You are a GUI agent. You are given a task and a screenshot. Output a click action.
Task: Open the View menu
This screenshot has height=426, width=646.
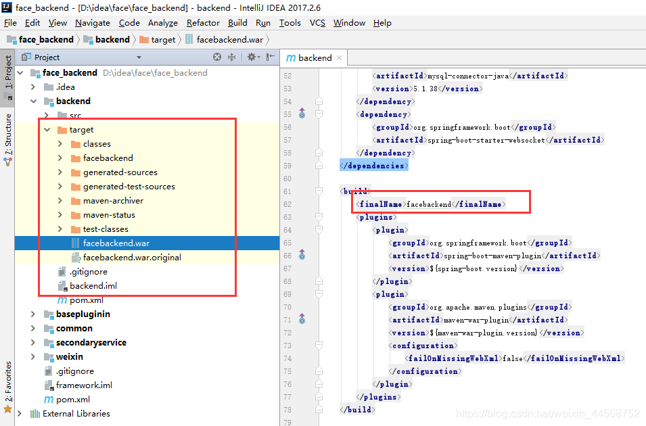coord(57,23)
